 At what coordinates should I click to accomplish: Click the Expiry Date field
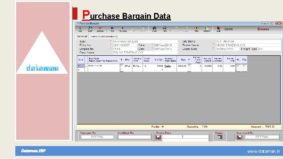tap(228, 49)
